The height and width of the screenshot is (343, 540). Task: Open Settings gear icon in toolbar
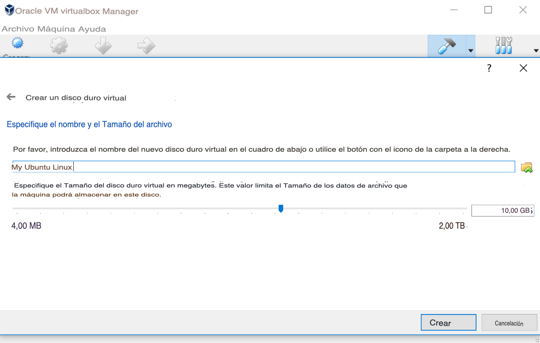coord(59,45)
